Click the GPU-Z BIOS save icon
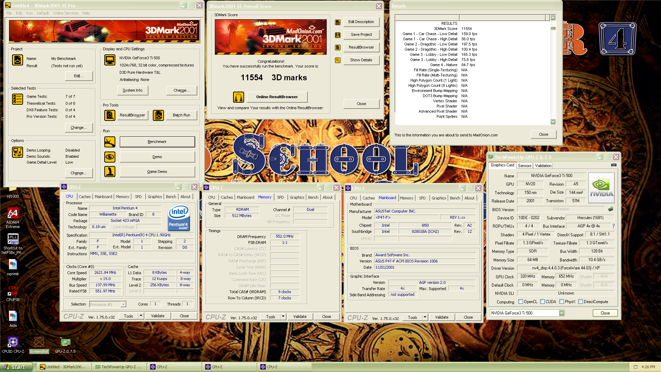This screenshot has height=372, width=661. [x=611, y=209]
